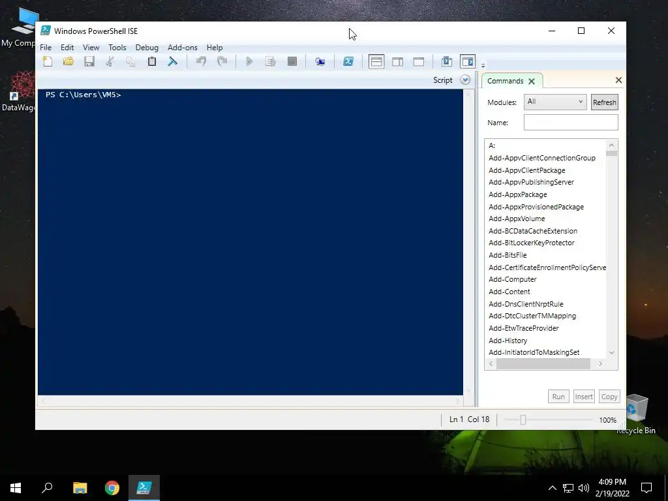Select Add-BCDataCacheExtension command

(x=533, y=231)
